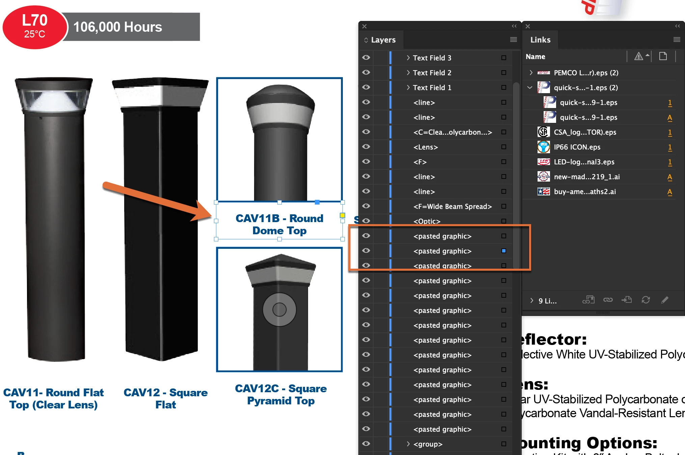Click the Go to Link icon
Viewport: 685px width, 455px height.
point(627,300)
